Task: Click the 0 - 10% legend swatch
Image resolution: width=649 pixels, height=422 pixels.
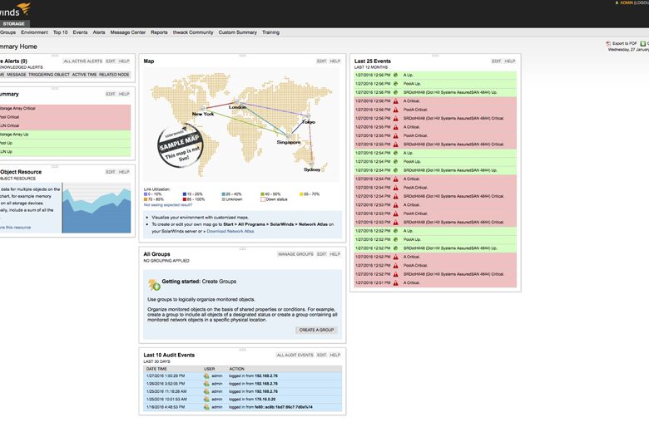Action: pos(146,194)
